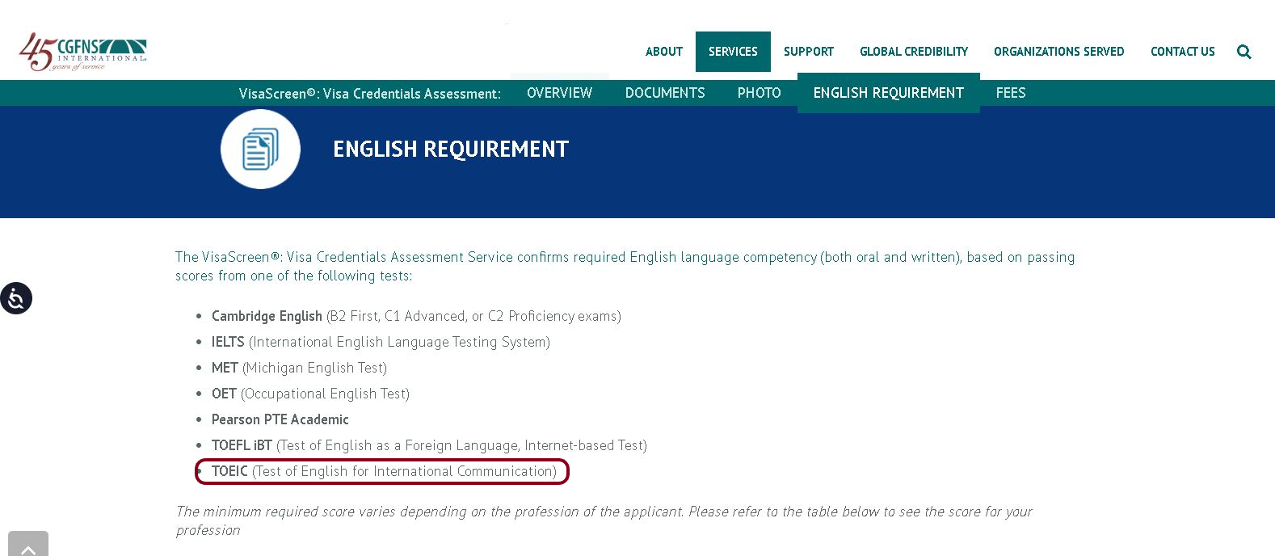Open the Support menu
The height and width of the screenshot is (556, 1275).
tap(809, 52)
